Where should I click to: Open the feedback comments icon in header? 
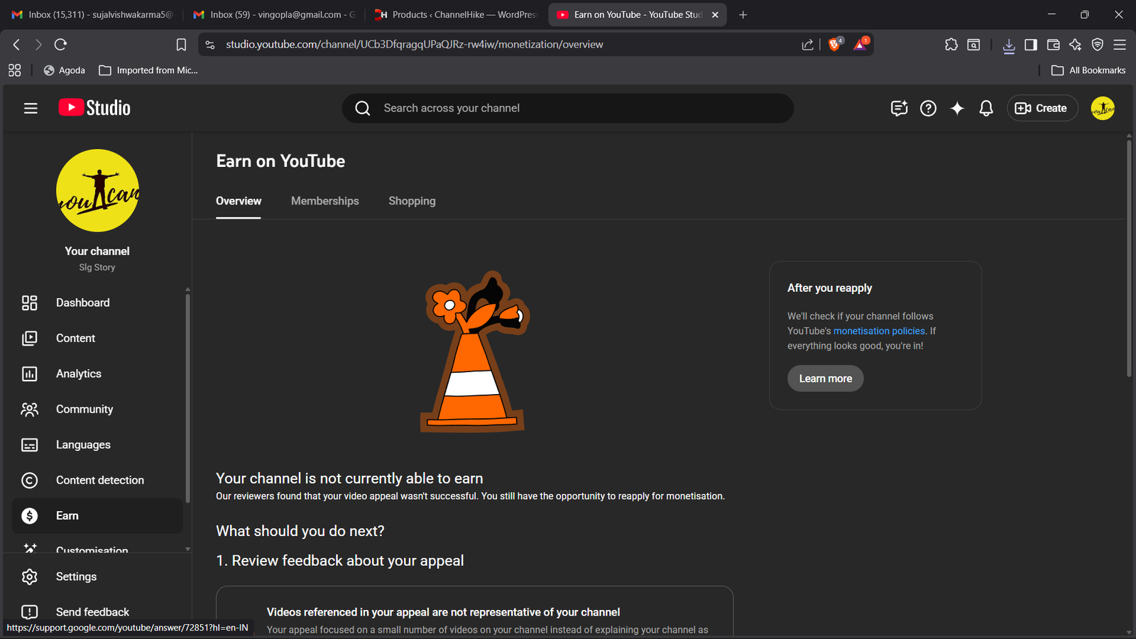click(899, 108)
